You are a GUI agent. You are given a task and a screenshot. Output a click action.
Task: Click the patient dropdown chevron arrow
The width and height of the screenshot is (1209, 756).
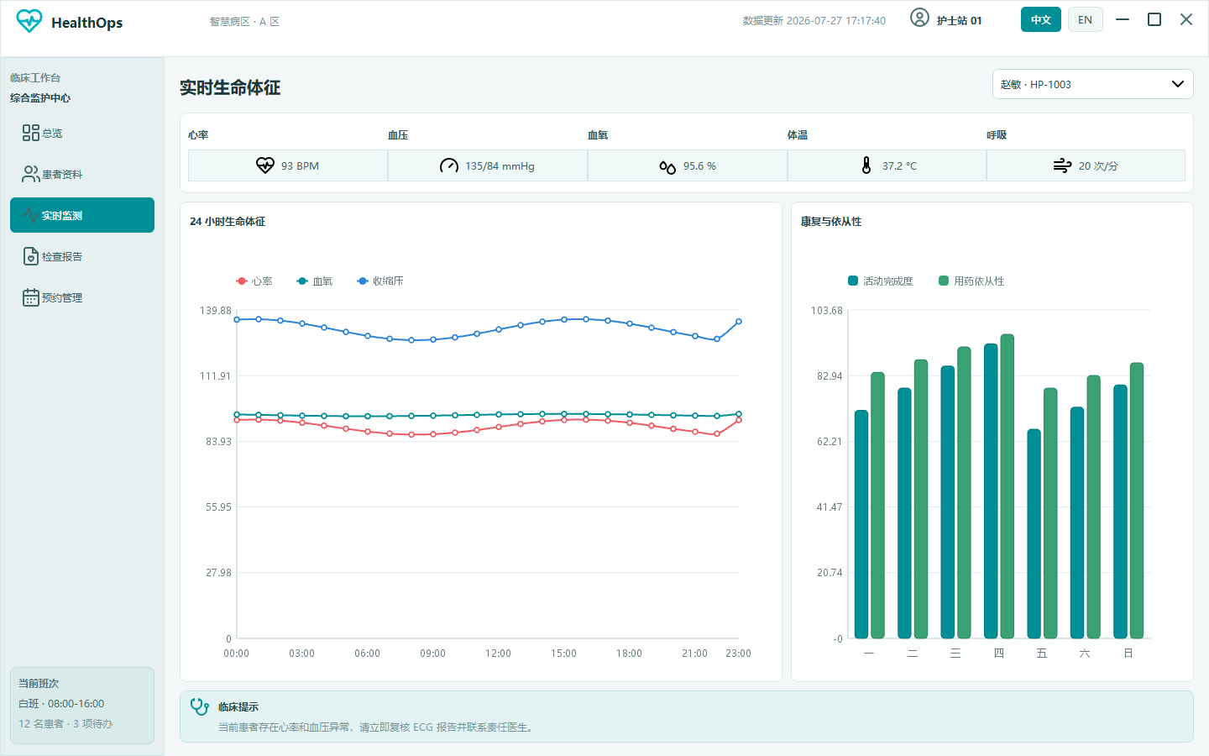pyautogui.click(x=1178, y=84)
